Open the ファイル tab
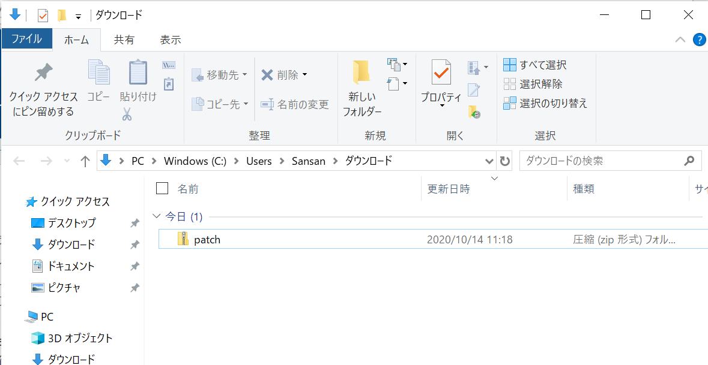Image resolution: width=708 pixels, height=365 pixels. coord(26,39)
